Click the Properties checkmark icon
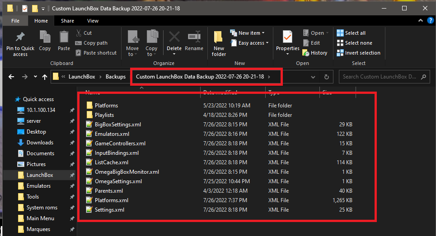This screenshot has height=236, width=436. pyautogui.click(x=287, y=37)
